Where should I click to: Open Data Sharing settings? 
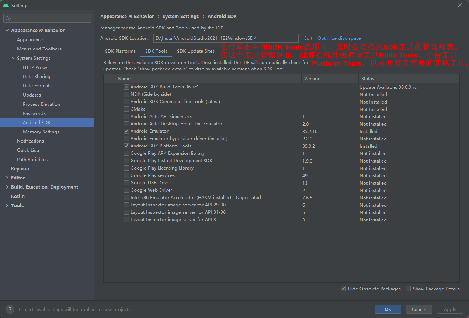pyautogui.click(x=37, y=77)
